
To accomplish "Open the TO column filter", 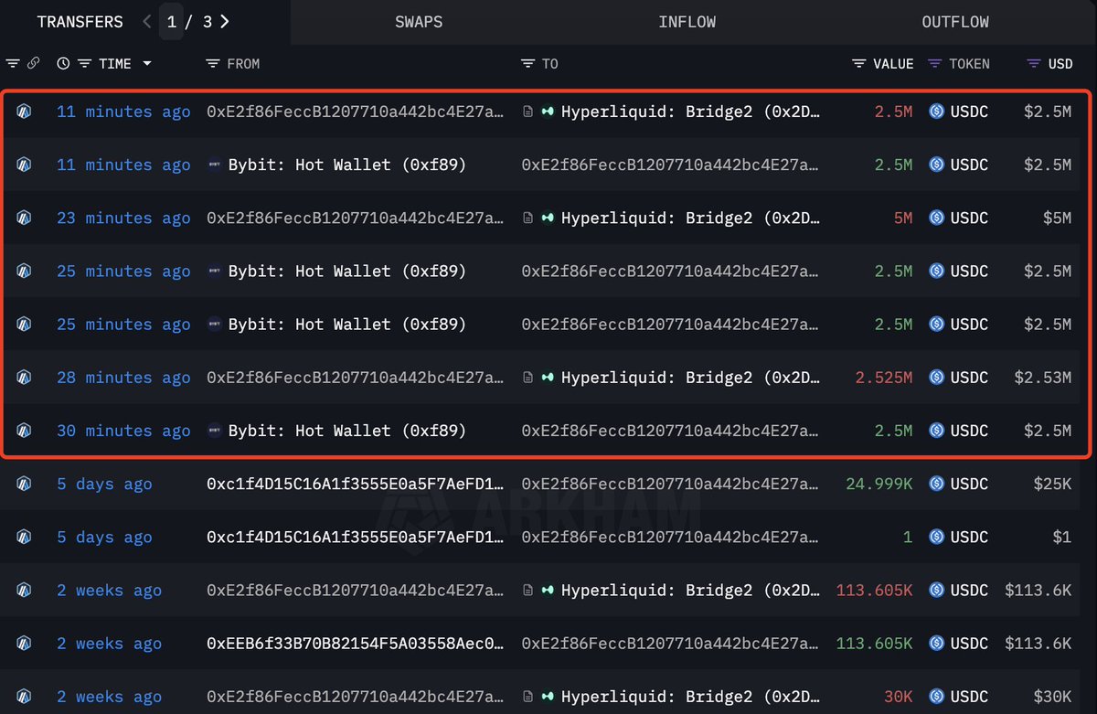I will point(527,64).
